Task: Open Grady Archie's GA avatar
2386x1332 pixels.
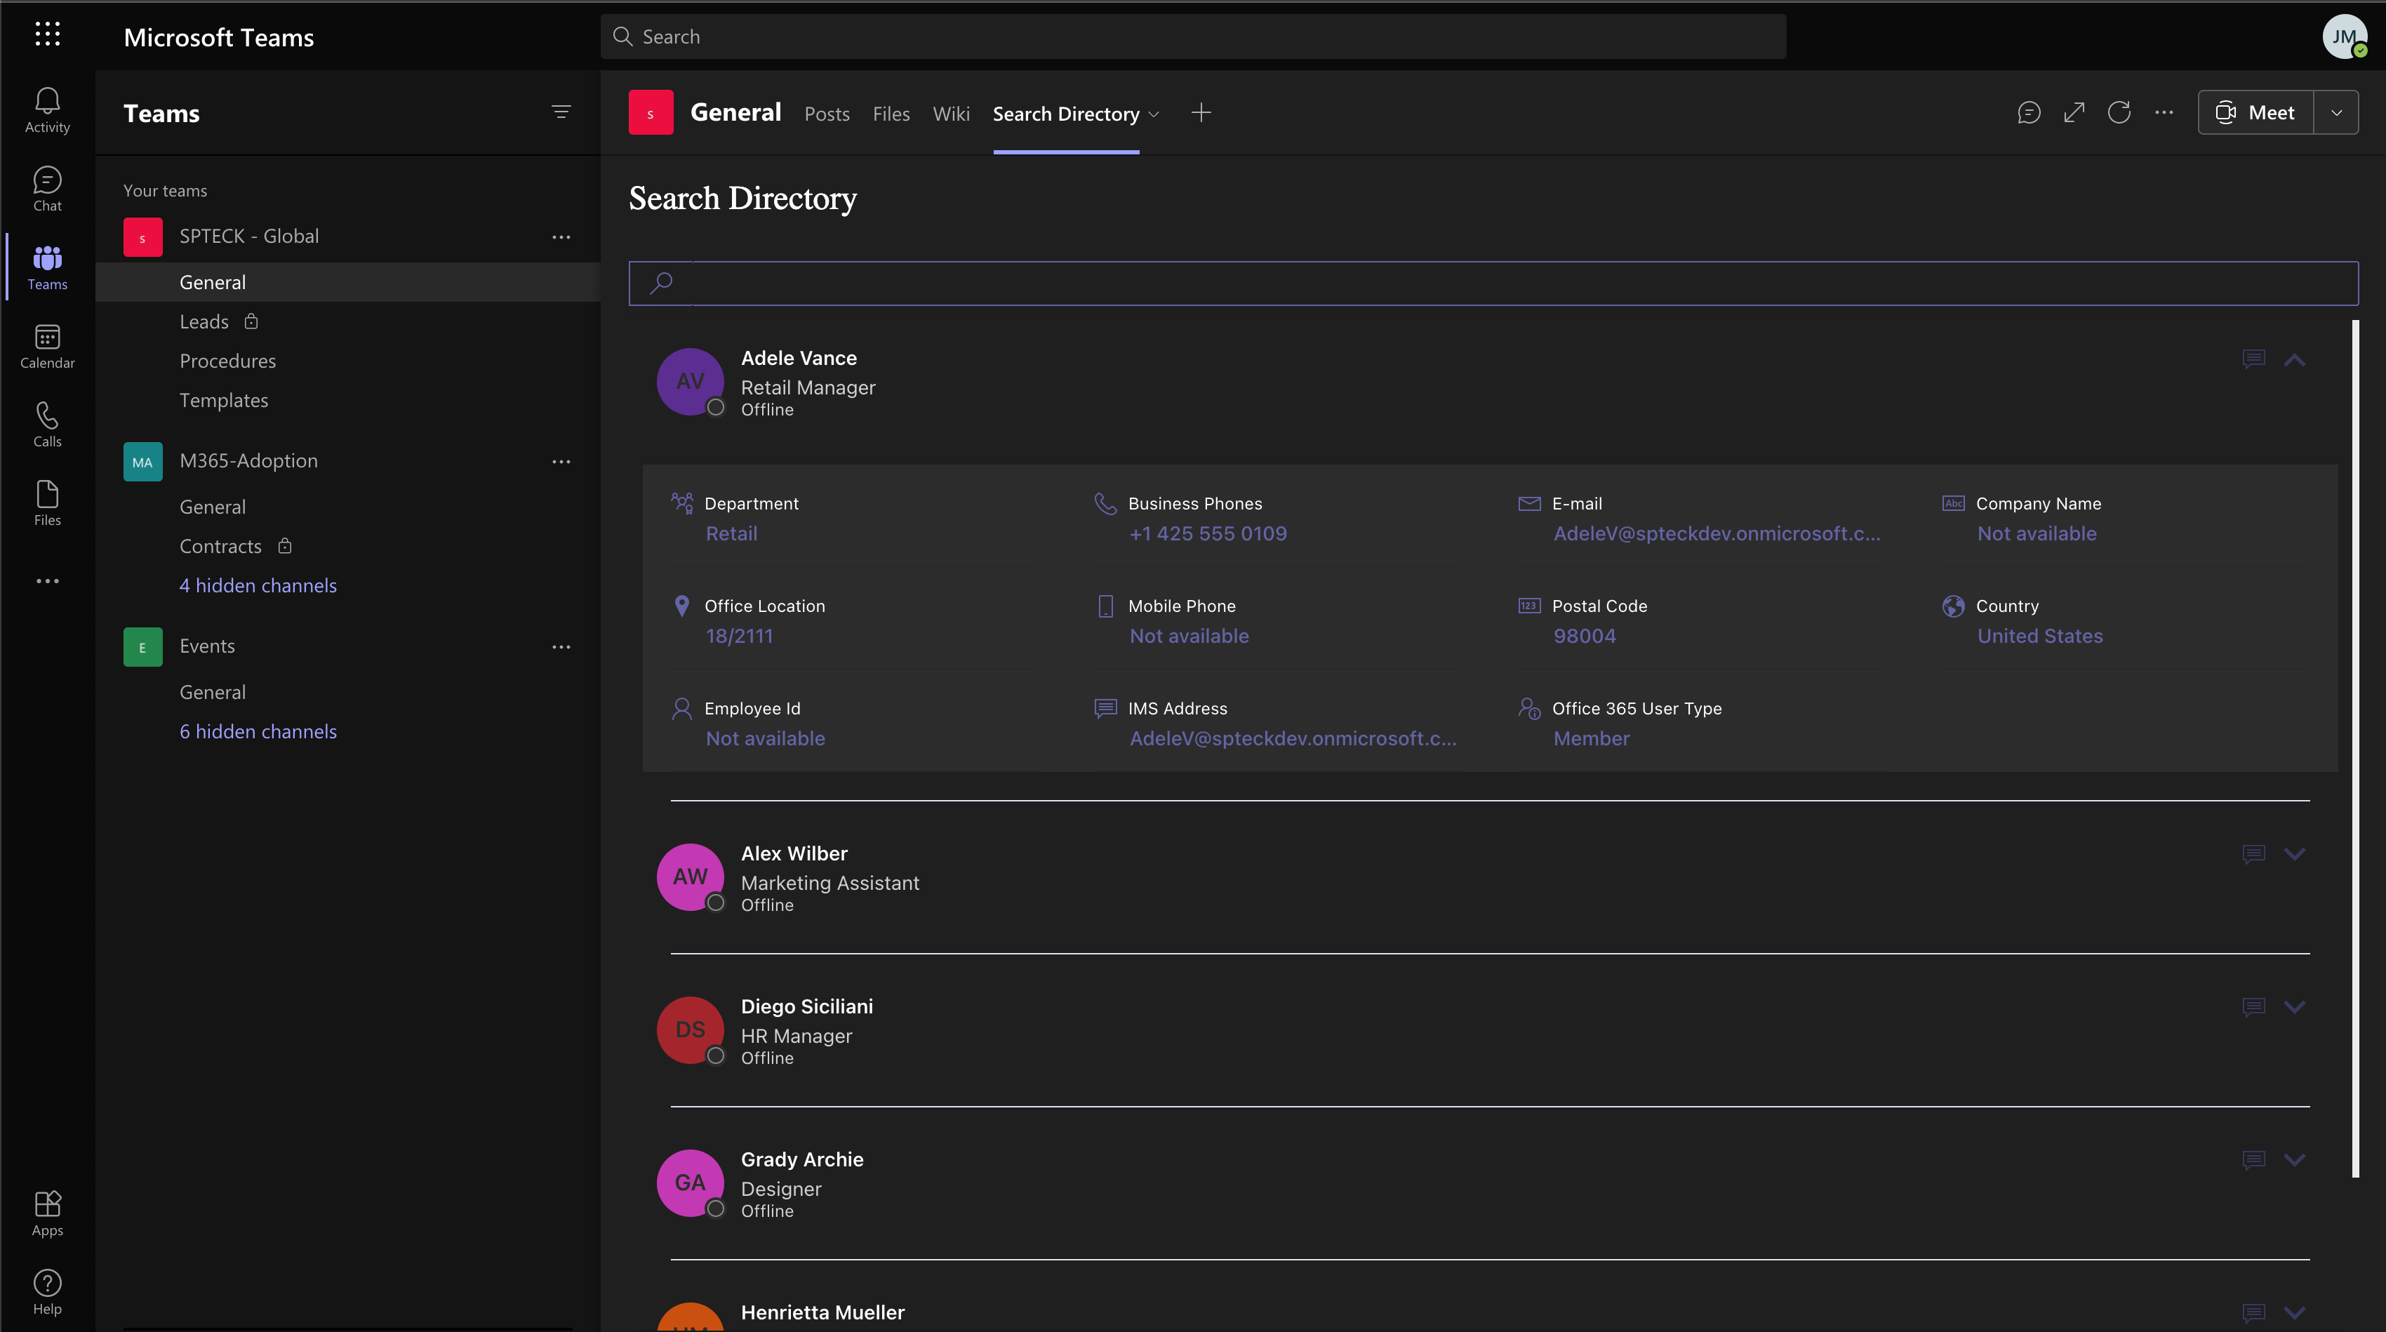Action: [690, 1183]
